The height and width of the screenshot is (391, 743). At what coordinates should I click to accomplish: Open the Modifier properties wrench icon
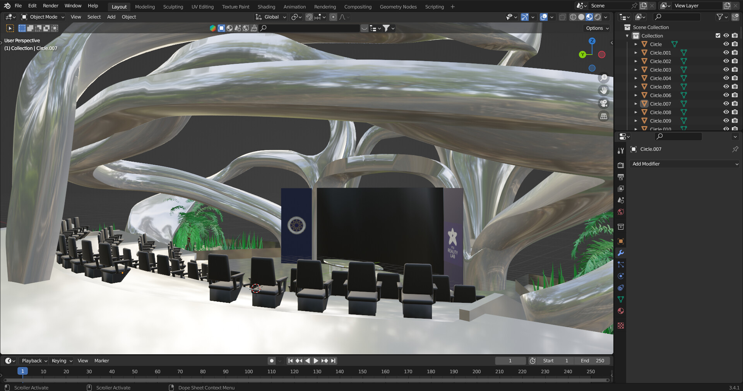pyautogui.click(x=621, y=253)
